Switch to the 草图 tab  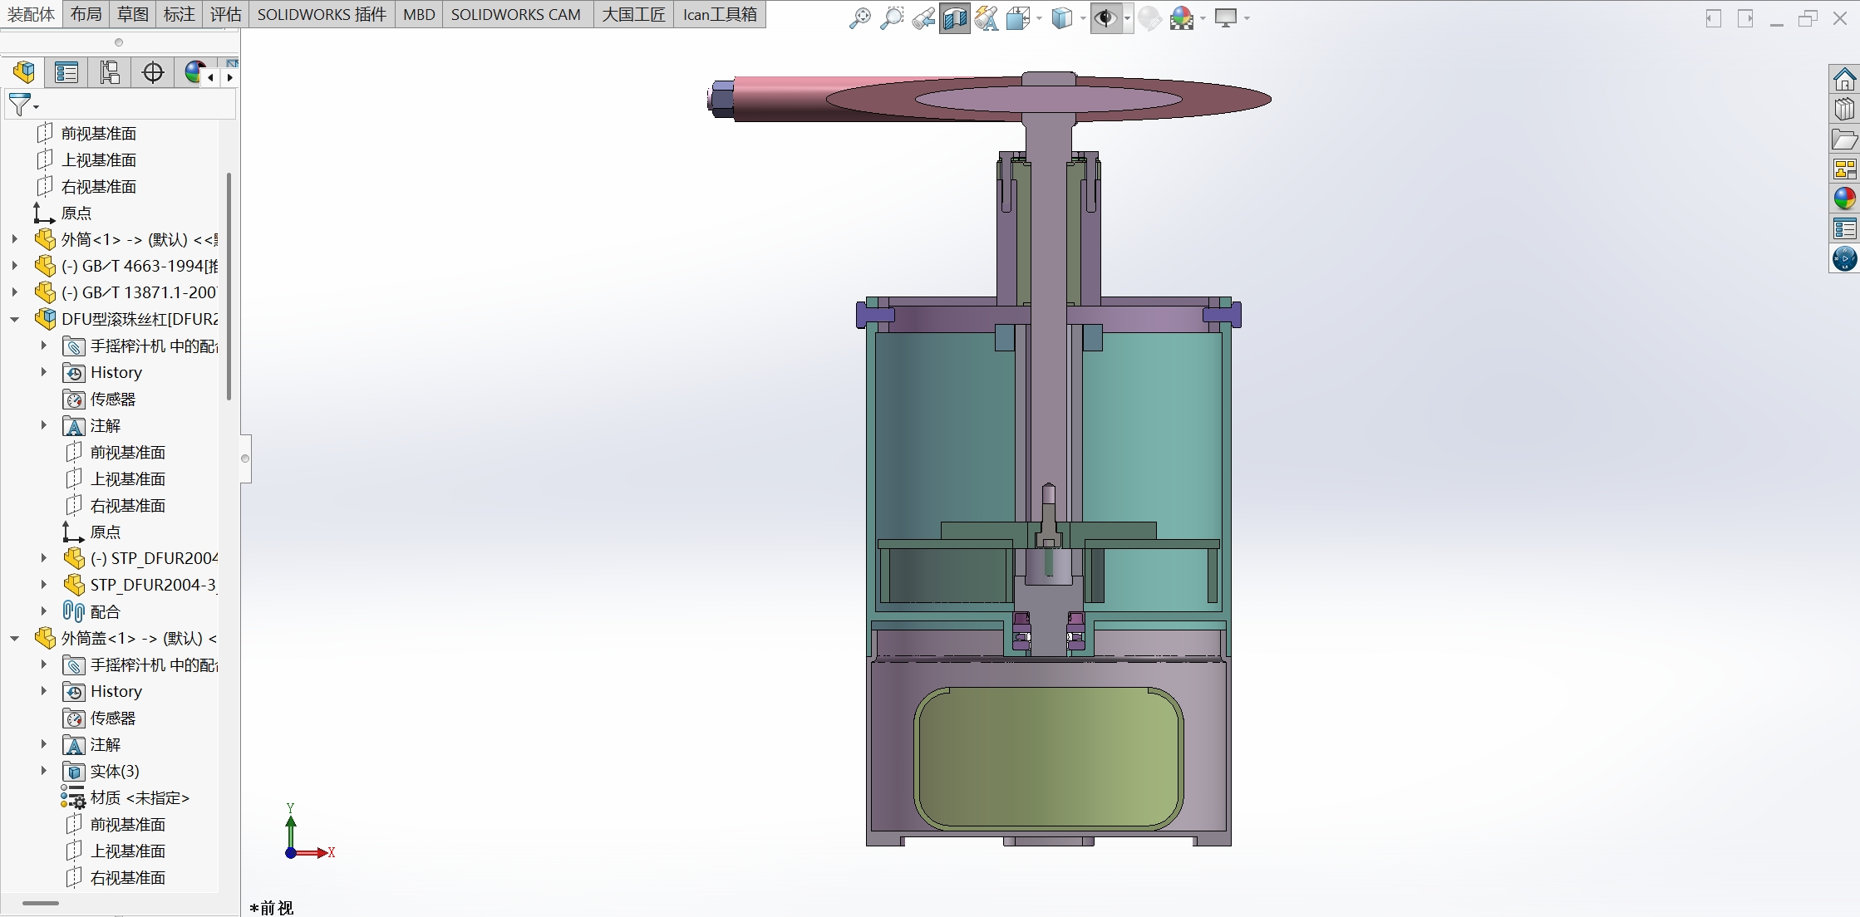tap(132, 14)
